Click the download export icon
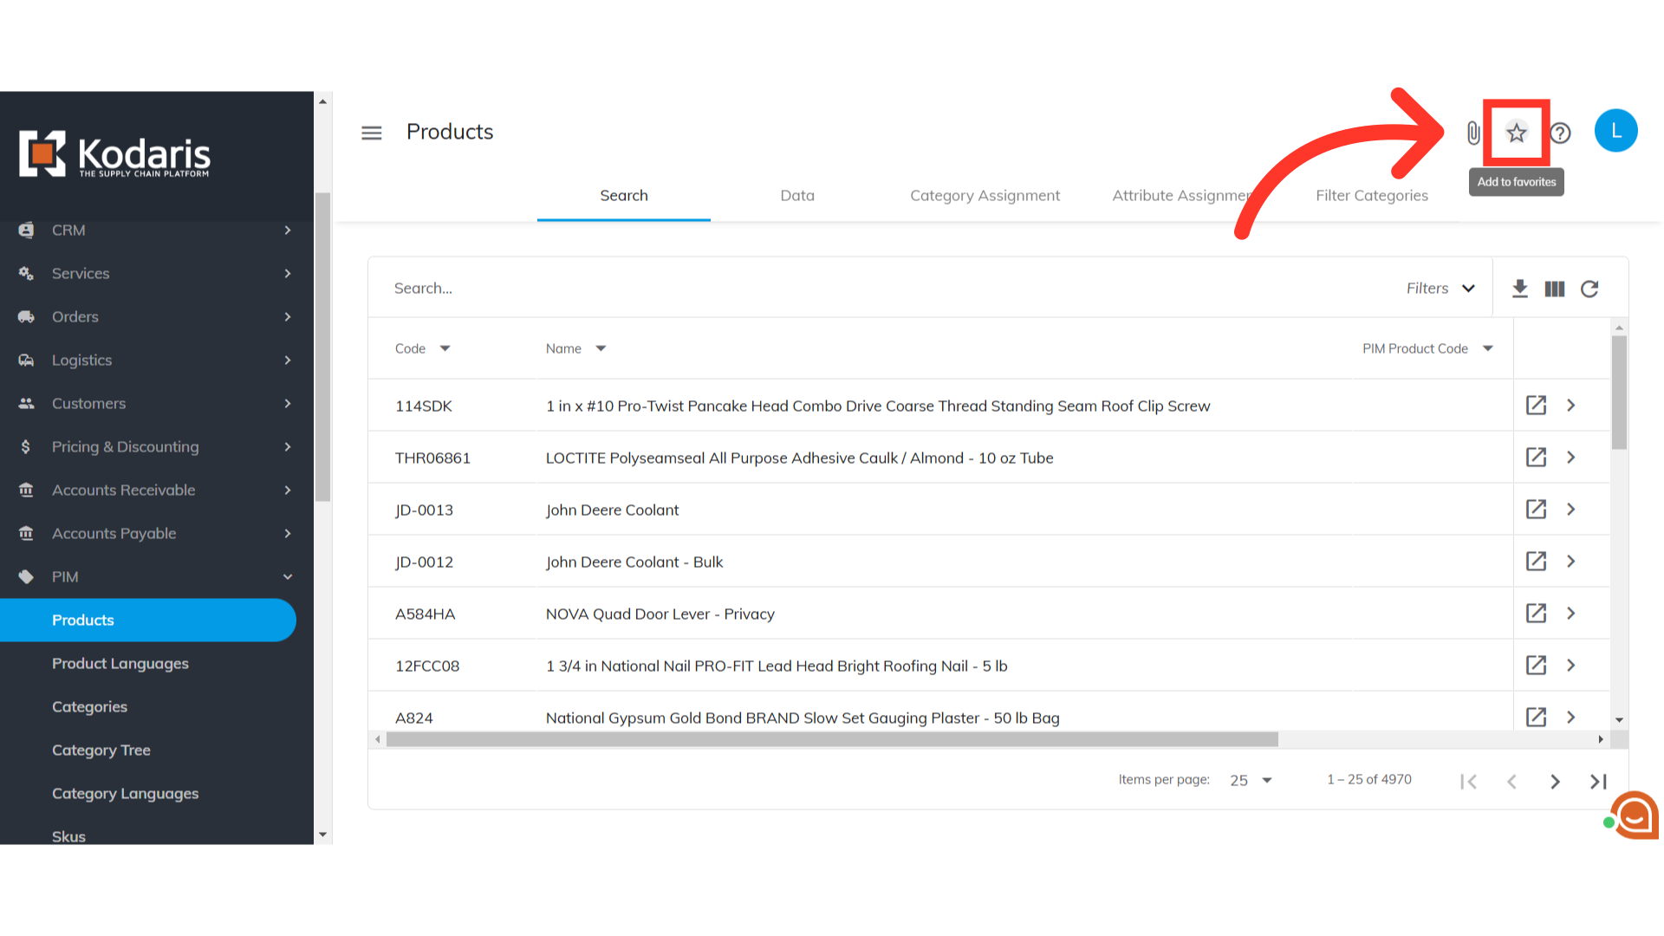1664x936 pixels. pyautogui.click(x=1519, y=289)
